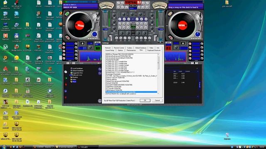Open the info.txt file on desktop
Viewport: 266px width, 149px height.
click(x=39, y=4)
